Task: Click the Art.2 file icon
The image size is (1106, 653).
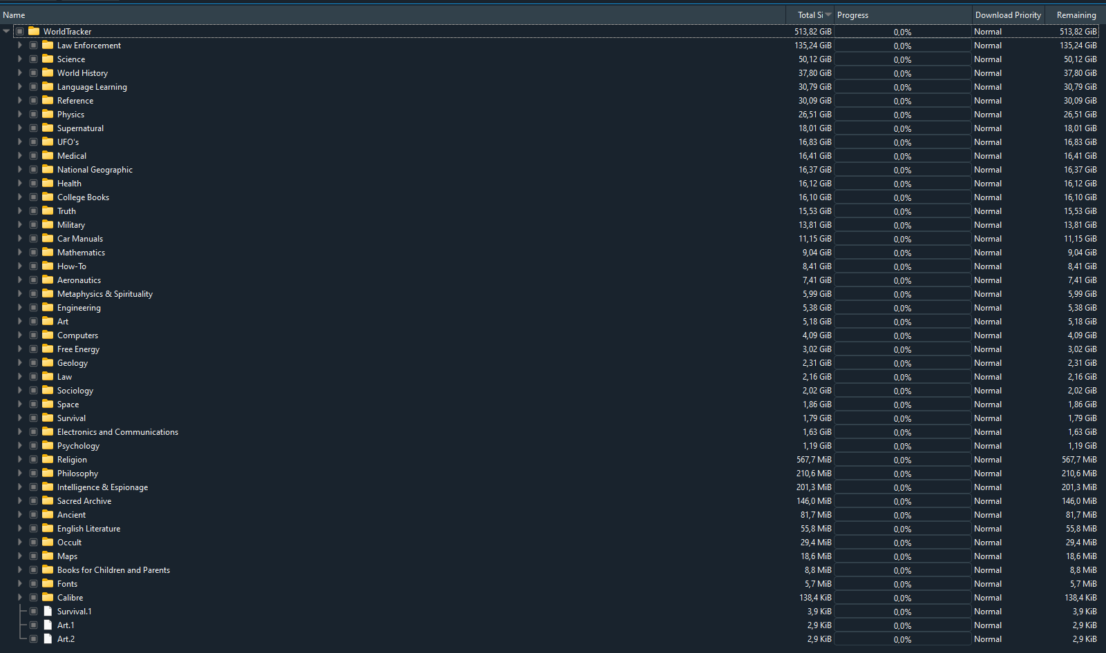Action: click(x=48, y=639)
